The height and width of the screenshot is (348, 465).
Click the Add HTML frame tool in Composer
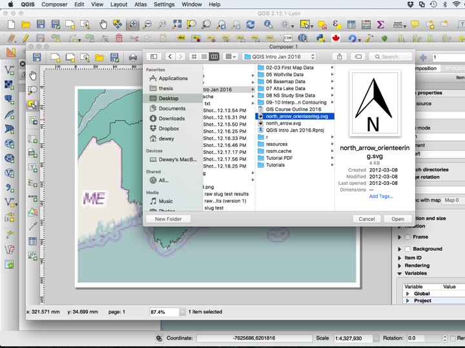point(33,255)
